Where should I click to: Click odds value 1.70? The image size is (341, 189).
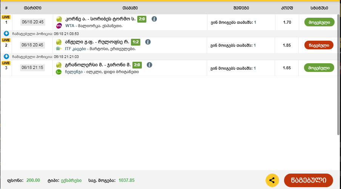coord(287,22)
